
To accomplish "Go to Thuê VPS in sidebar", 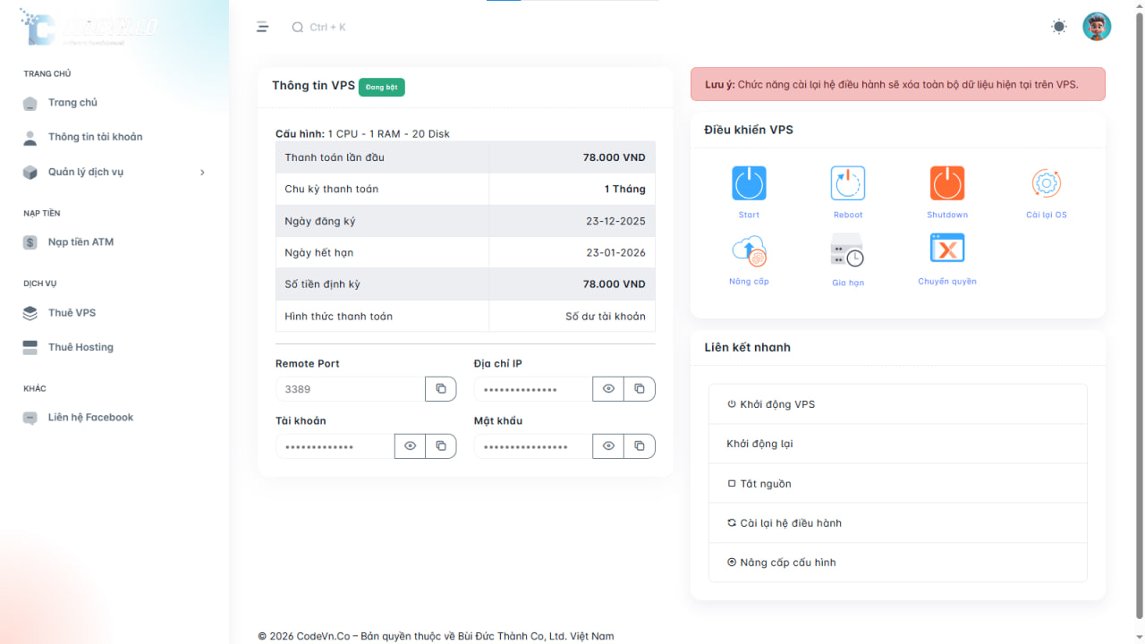I will coord(72,313).
